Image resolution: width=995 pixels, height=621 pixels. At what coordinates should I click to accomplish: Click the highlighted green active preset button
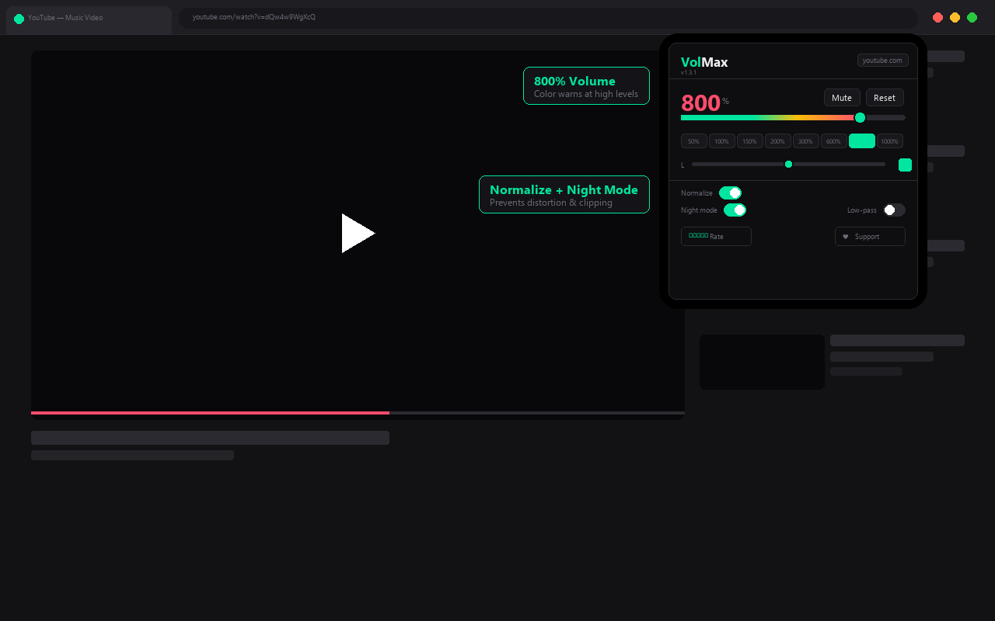coord(862,141)
